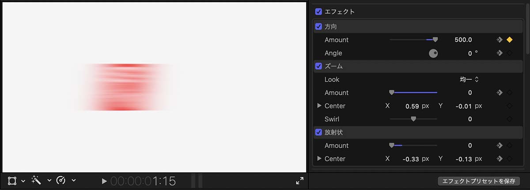Disable the 方向 effect checkbox
Viewport: 530px width, 190px height.
click(x=318, y=26)
